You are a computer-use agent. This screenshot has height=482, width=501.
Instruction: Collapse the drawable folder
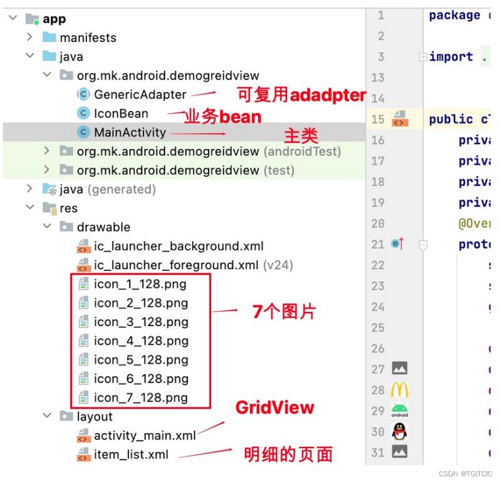click(47, 227)
